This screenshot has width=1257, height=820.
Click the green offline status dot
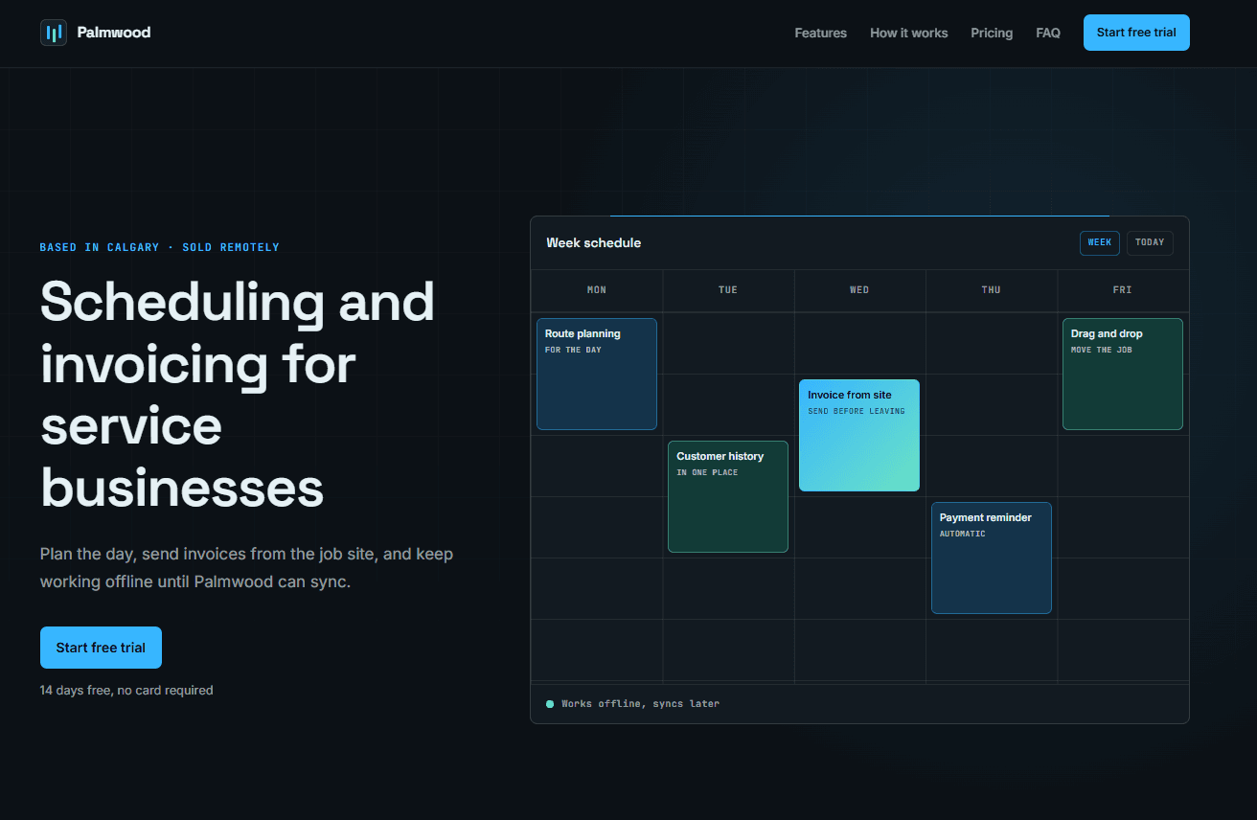[550, 704]
